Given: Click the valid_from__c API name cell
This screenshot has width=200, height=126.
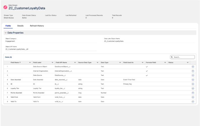Looking at the screenshot, I should pyautogui.click(x=60, y=97).
